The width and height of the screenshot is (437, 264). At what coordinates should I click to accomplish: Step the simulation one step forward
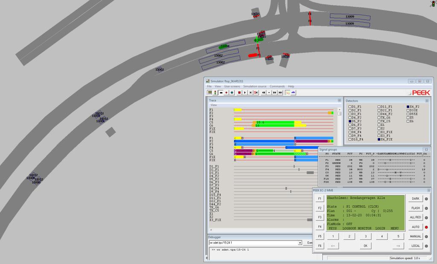tap(250, 93)
